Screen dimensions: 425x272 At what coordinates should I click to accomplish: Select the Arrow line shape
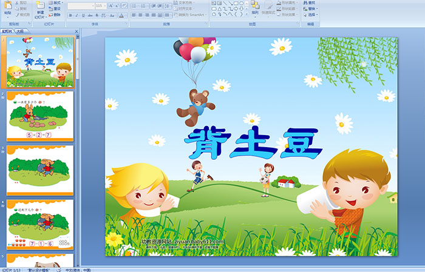[x=230, y=3]
